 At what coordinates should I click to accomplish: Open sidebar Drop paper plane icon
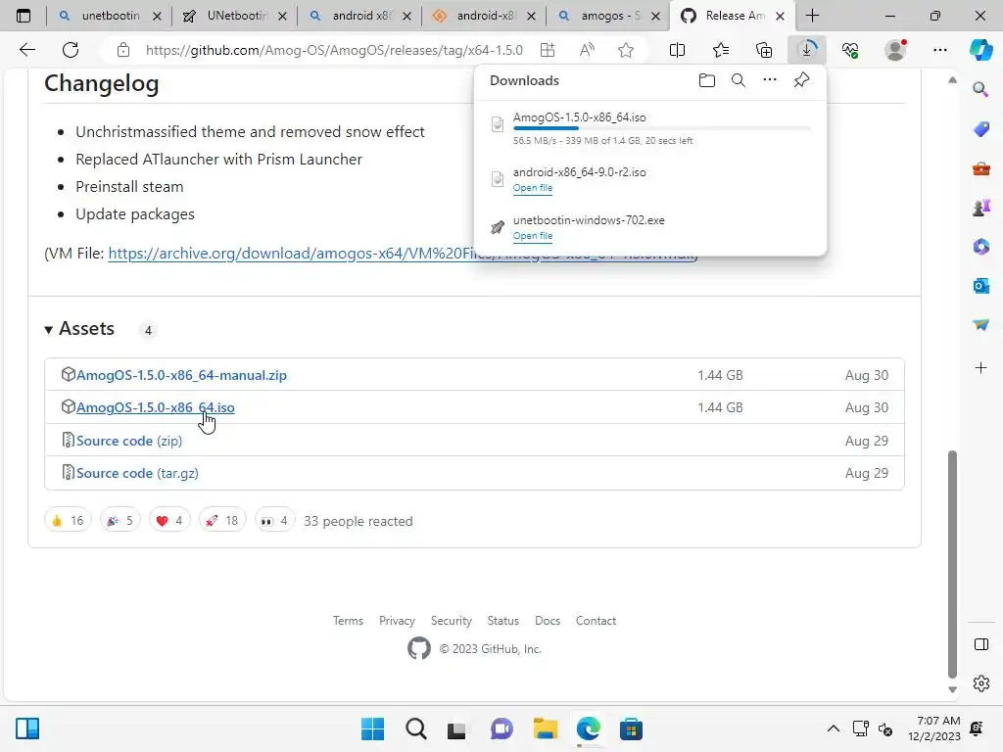coord(980,325)
